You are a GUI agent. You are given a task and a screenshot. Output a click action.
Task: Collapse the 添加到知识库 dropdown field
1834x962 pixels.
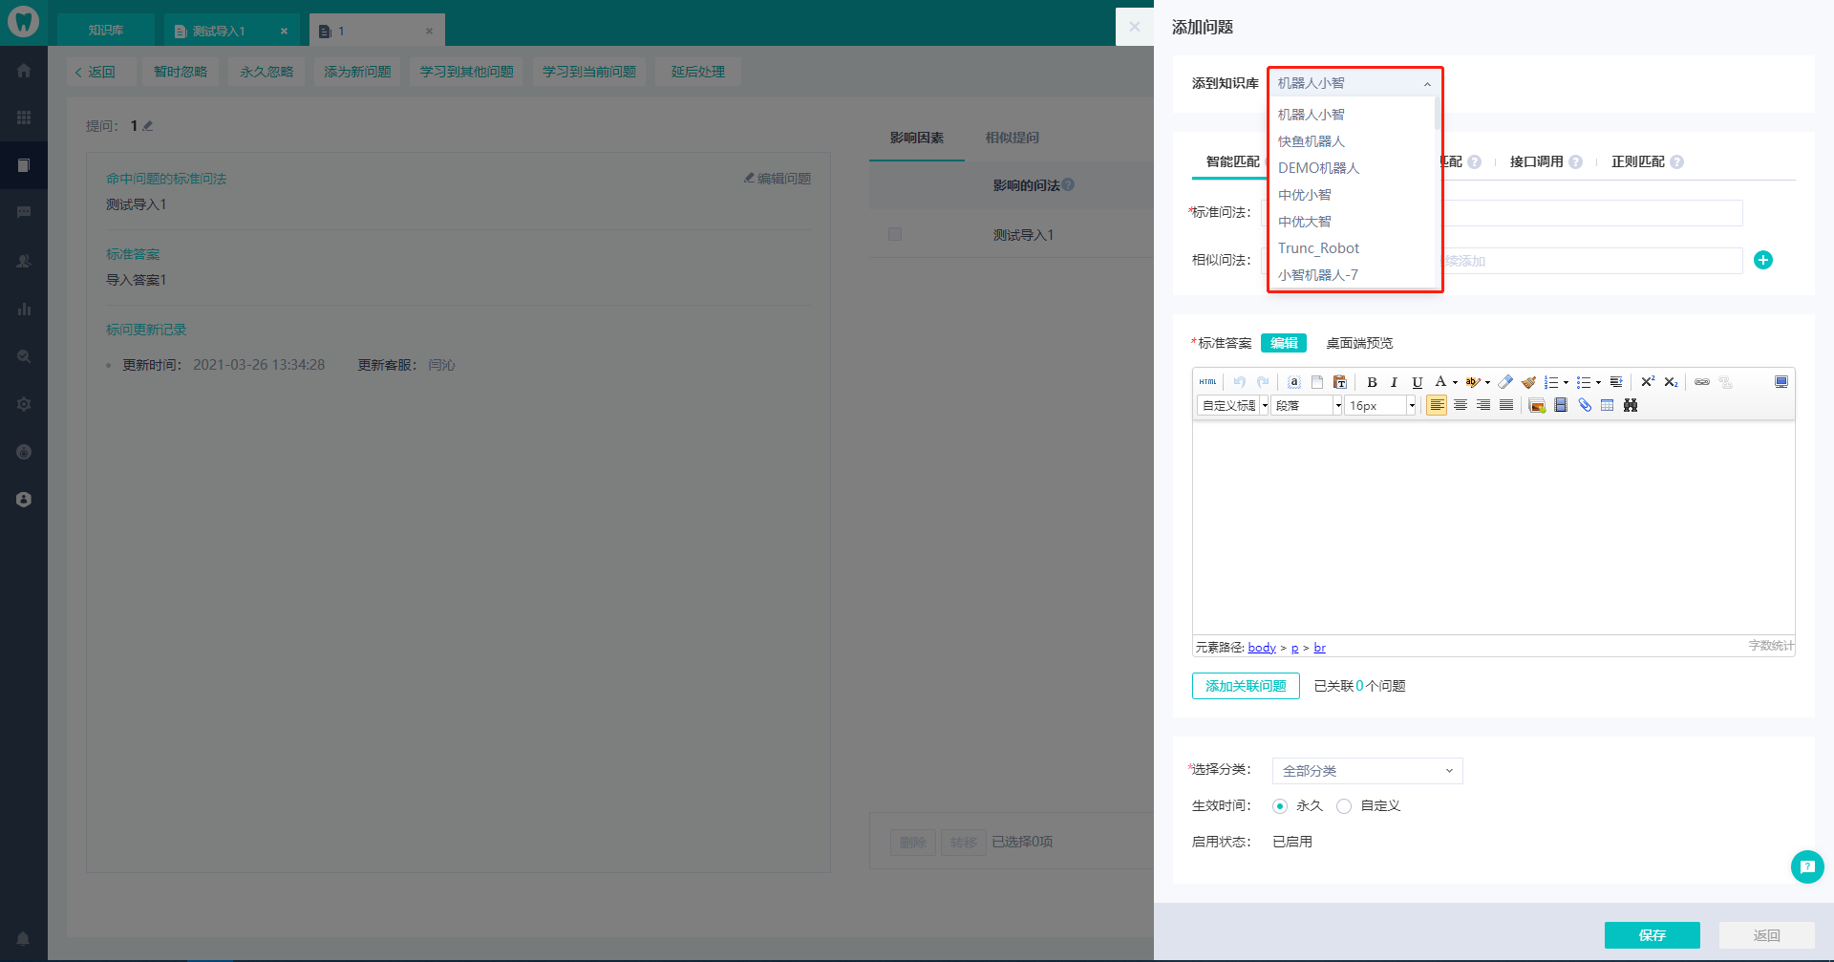click(1354, 83)
